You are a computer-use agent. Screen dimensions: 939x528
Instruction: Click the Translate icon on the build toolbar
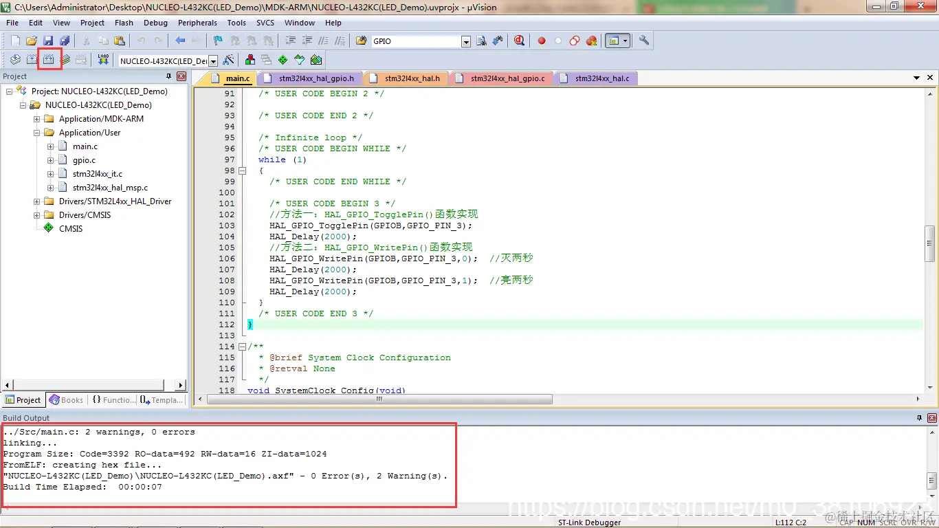click(15, 60)
